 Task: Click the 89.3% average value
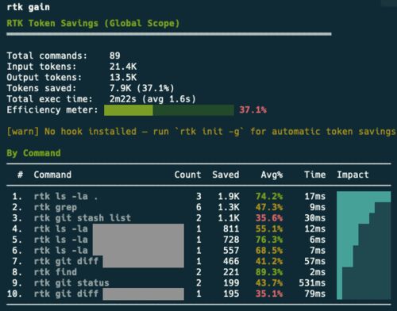[x=269, y=272]
